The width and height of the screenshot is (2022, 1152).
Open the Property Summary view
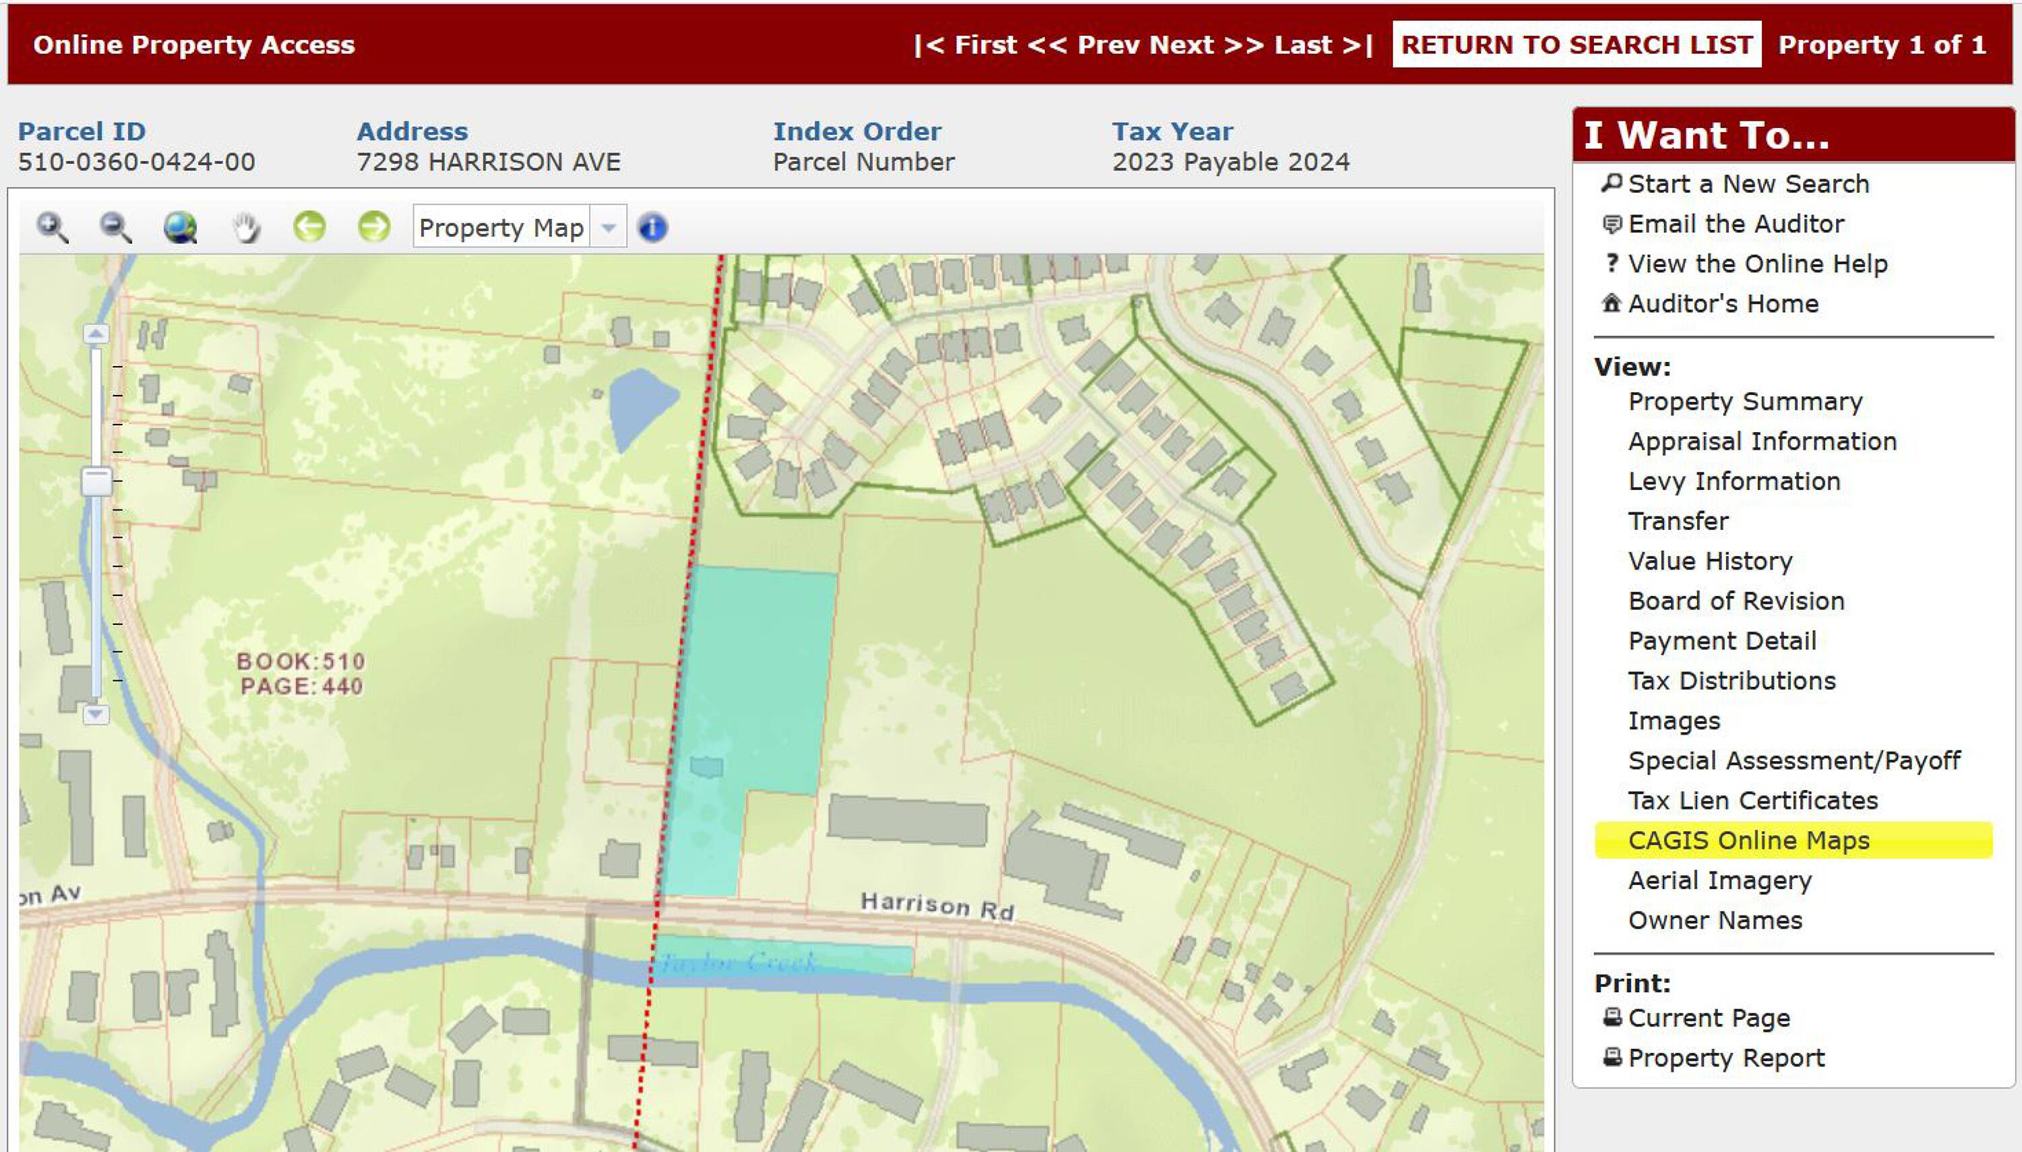[x=1744, y=401]
